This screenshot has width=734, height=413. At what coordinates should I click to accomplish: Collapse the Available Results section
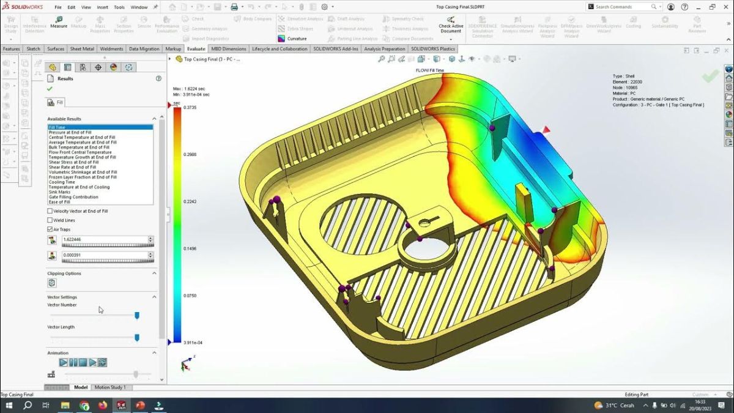154,118
